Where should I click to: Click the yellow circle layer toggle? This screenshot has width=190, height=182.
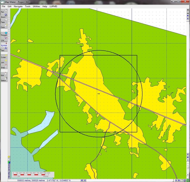pyautogui.click(x=9, y=157)
